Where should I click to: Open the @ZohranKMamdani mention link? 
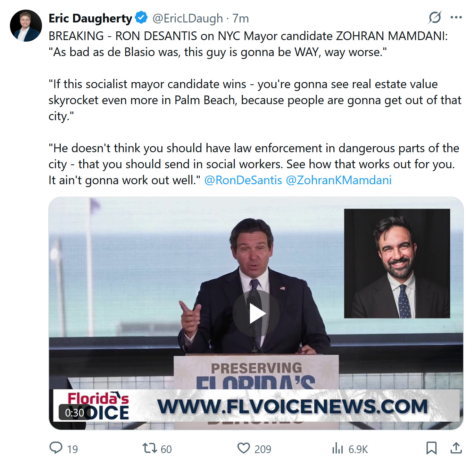point(338,180)
